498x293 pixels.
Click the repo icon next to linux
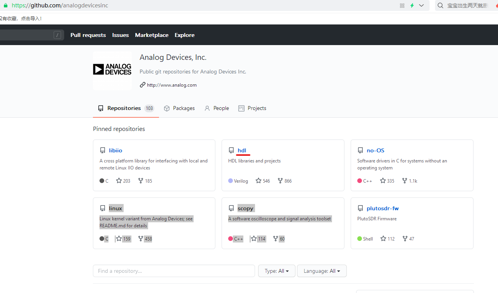(x=103, y=208)
